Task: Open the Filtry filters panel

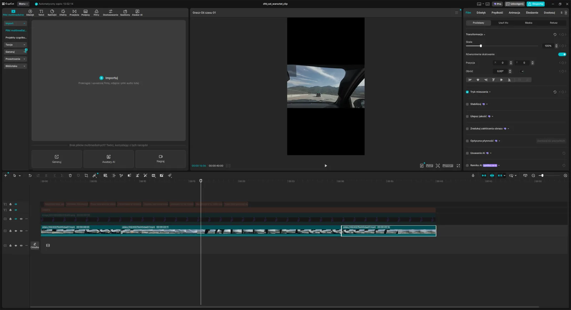Action: 96,13
